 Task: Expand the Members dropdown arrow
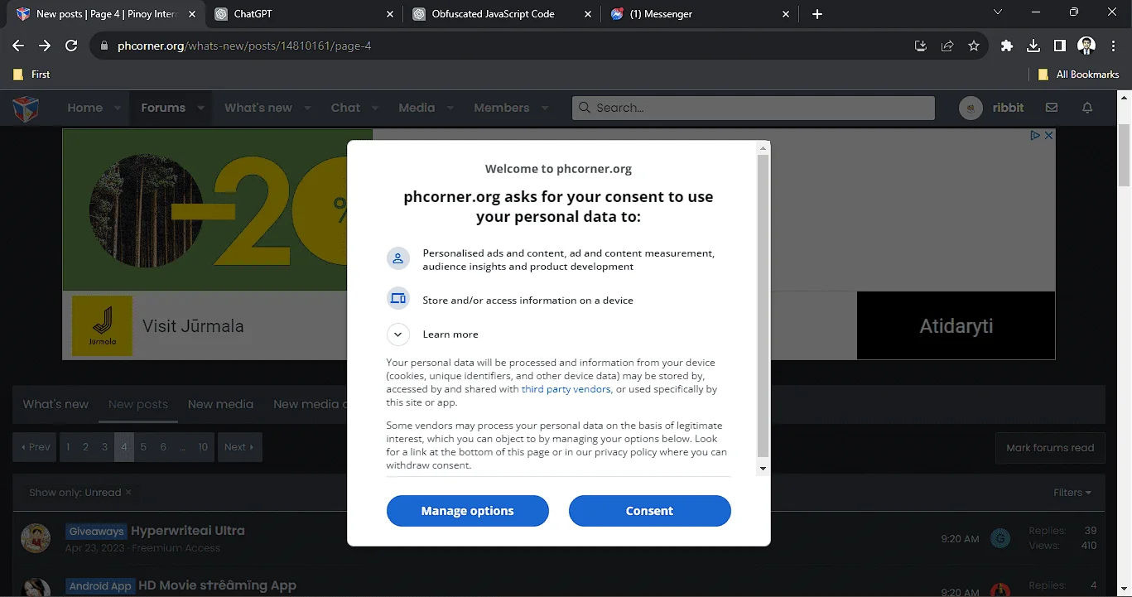point(545,108)
